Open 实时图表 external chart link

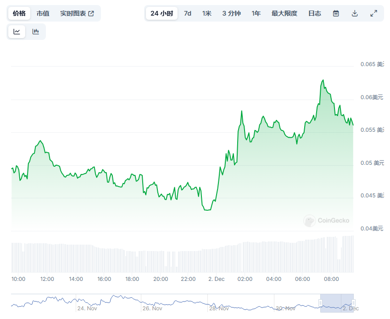pos(77,13)
